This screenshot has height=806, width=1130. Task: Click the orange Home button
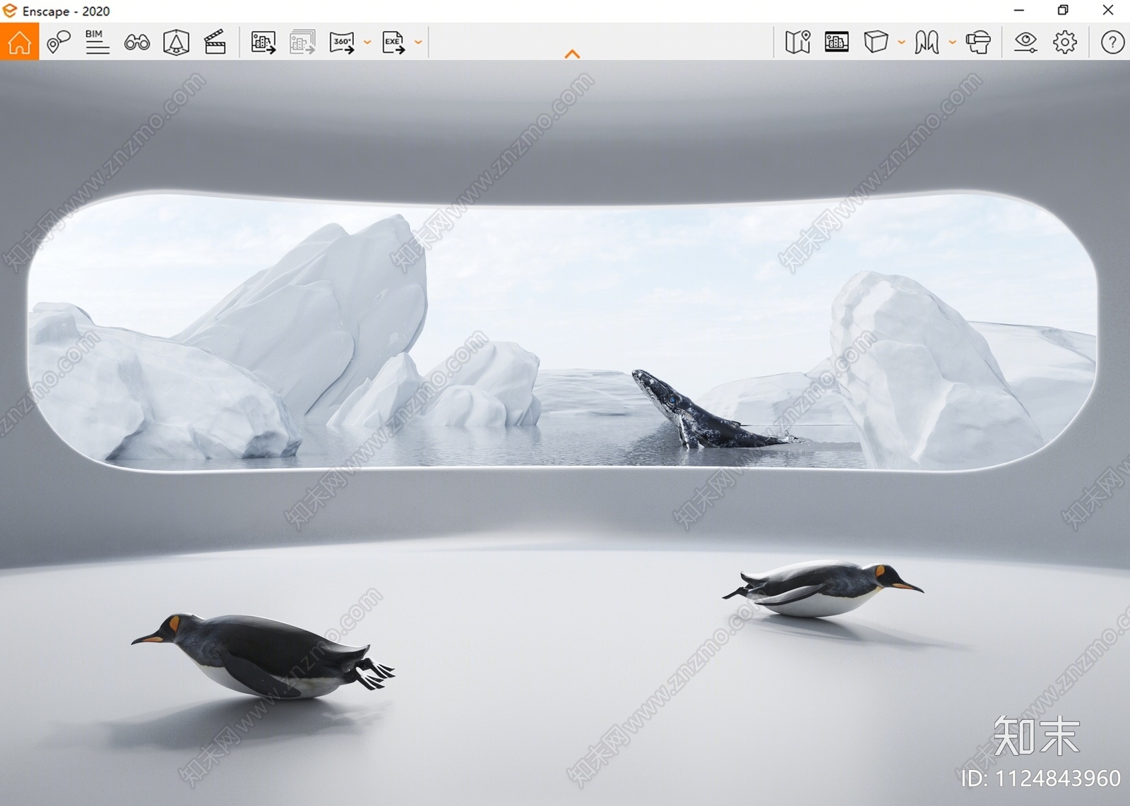pos(19,42)
